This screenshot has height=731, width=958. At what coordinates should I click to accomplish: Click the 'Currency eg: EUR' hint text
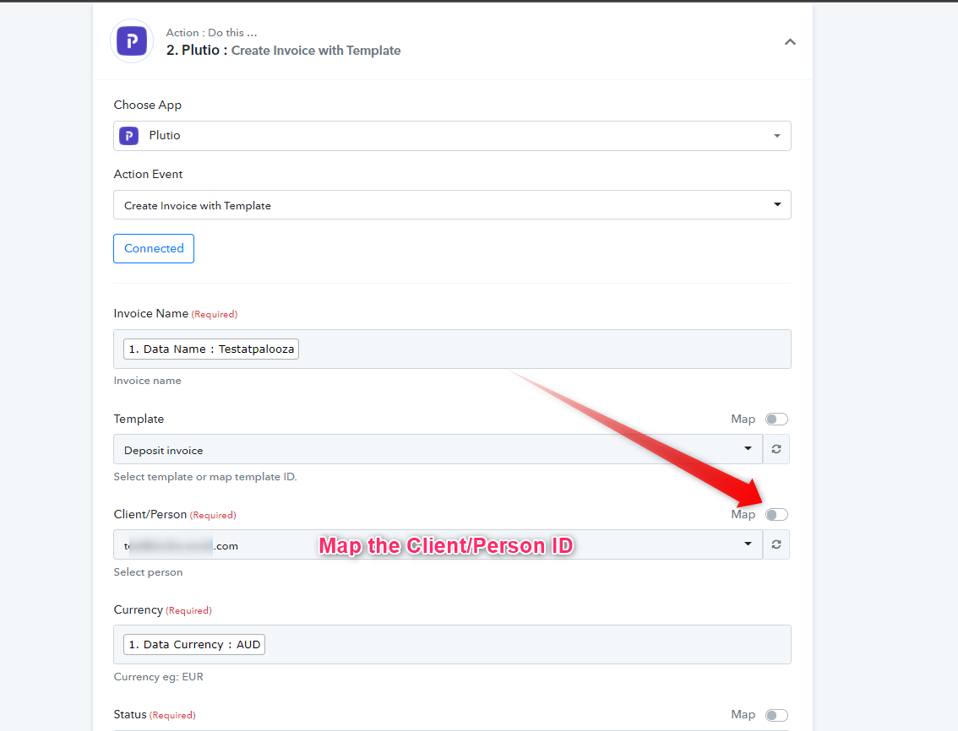click(x=158, y=677)
